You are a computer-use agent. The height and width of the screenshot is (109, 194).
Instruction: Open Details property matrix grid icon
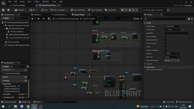point(189,19)
